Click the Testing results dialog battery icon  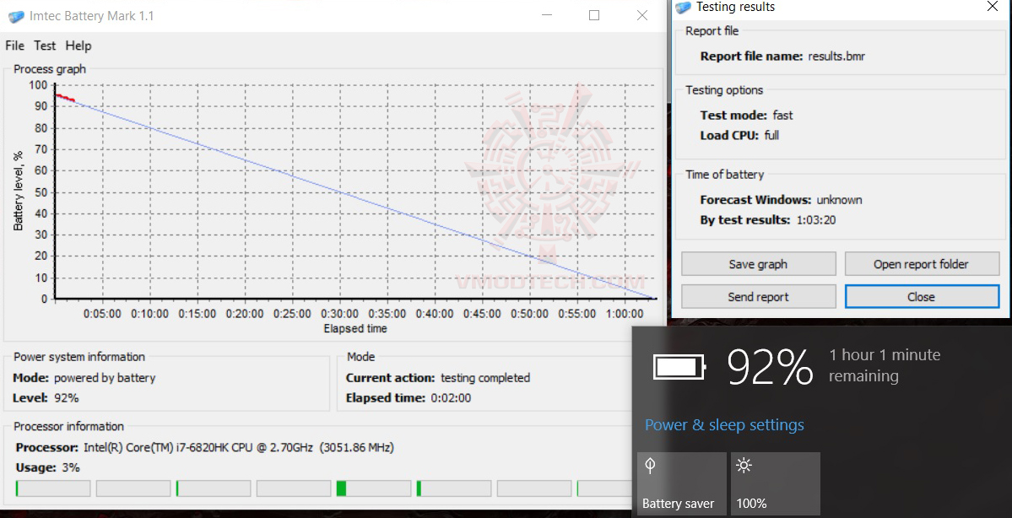pos(683,8)
